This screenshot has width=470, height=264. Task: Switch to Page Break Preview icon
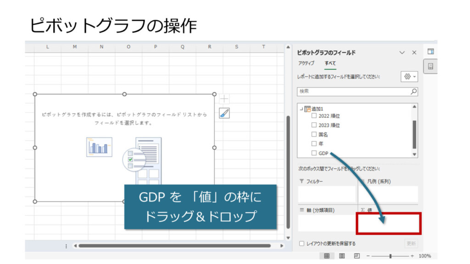click(357, 256)
